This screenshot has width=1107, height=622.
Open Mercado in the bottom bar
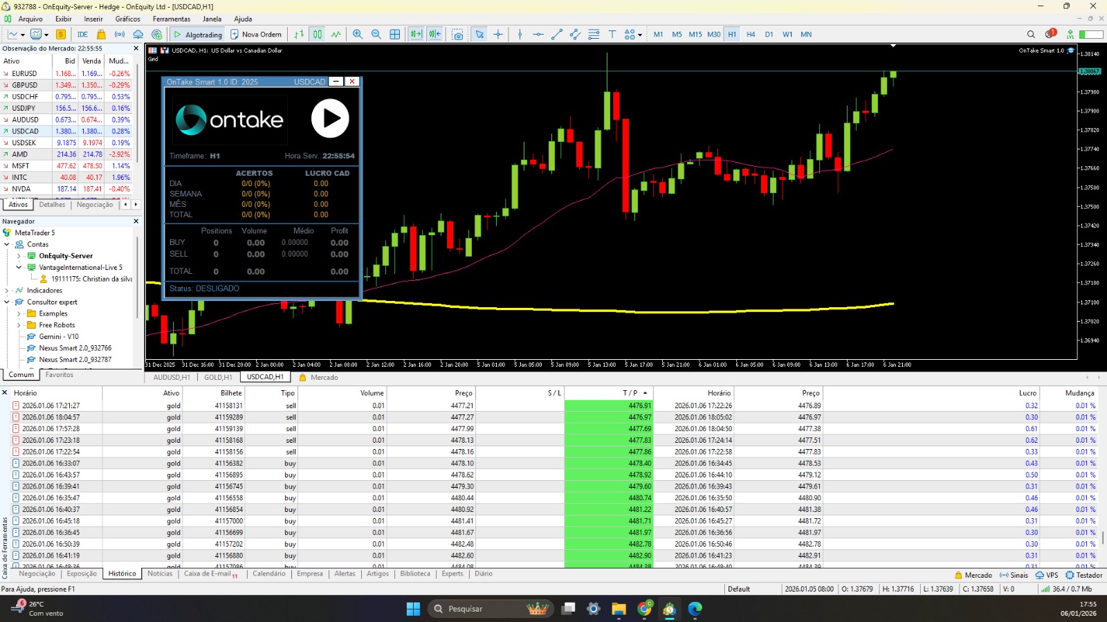(x=973, y=575)
